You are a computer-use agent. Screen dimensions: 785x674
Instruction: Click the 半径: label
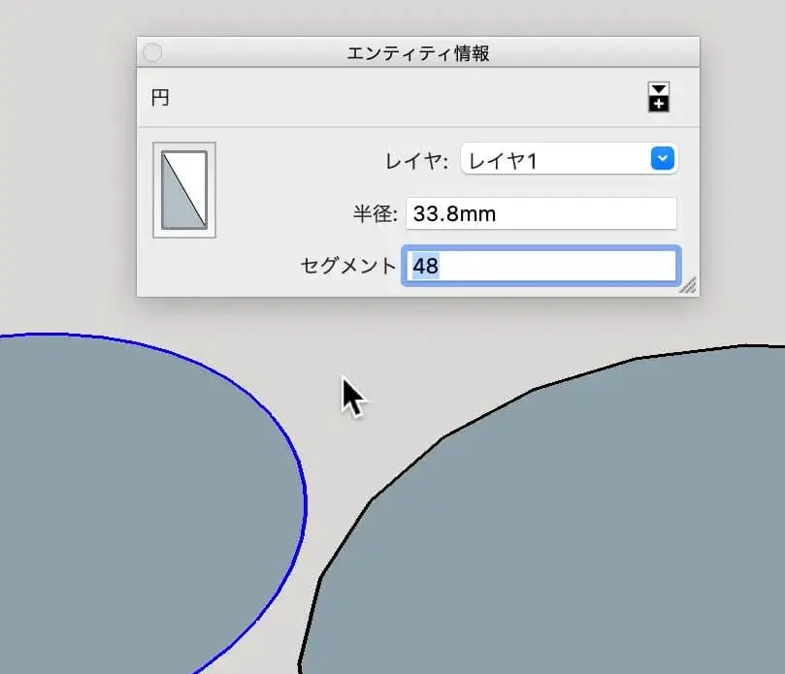click(x=376, y=213)
